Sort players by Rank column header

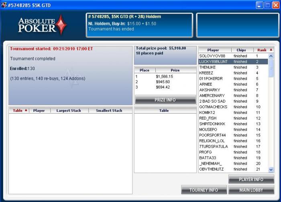pos(264,50)
